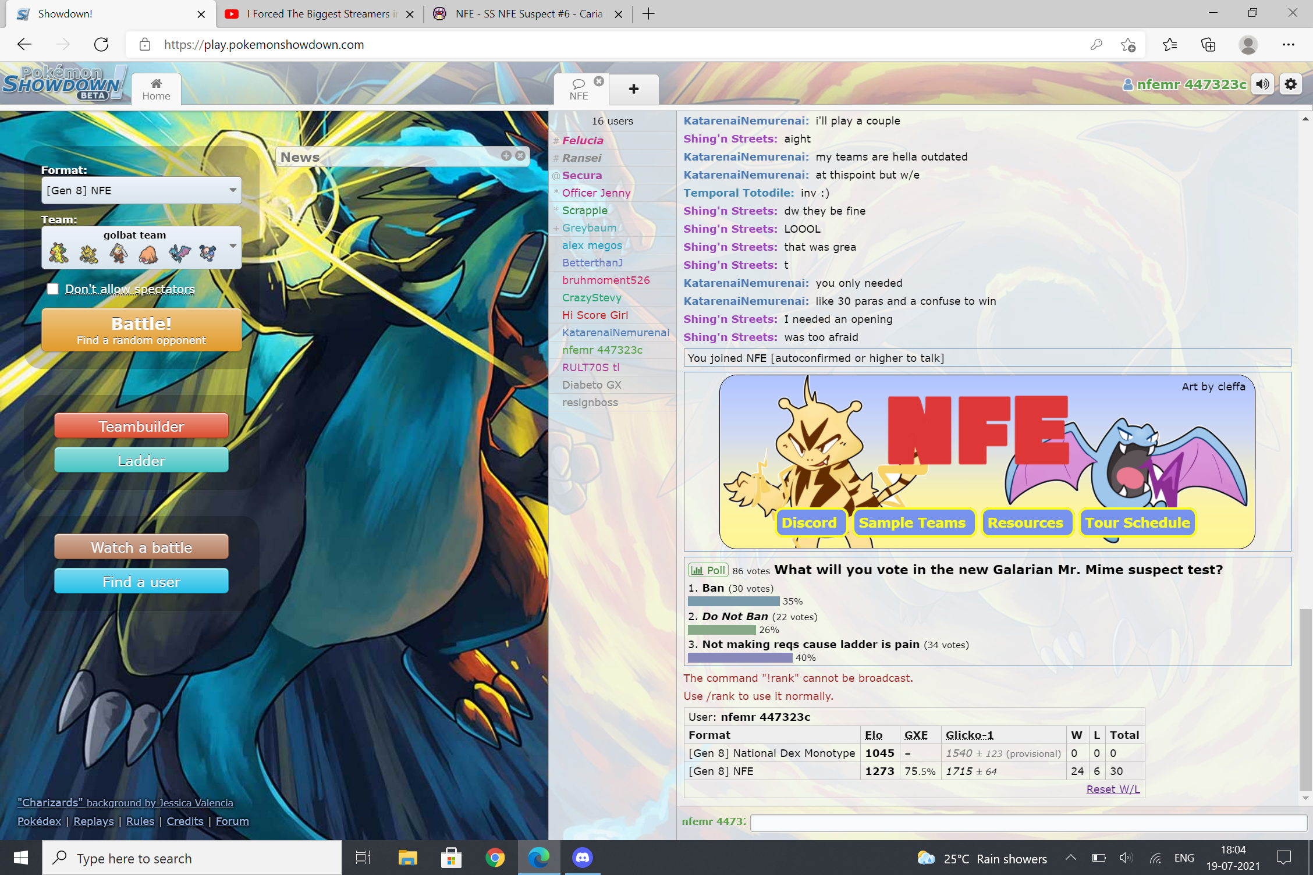
Task: Open the Pokédex footer link
Action: click(x=39, y=821)
